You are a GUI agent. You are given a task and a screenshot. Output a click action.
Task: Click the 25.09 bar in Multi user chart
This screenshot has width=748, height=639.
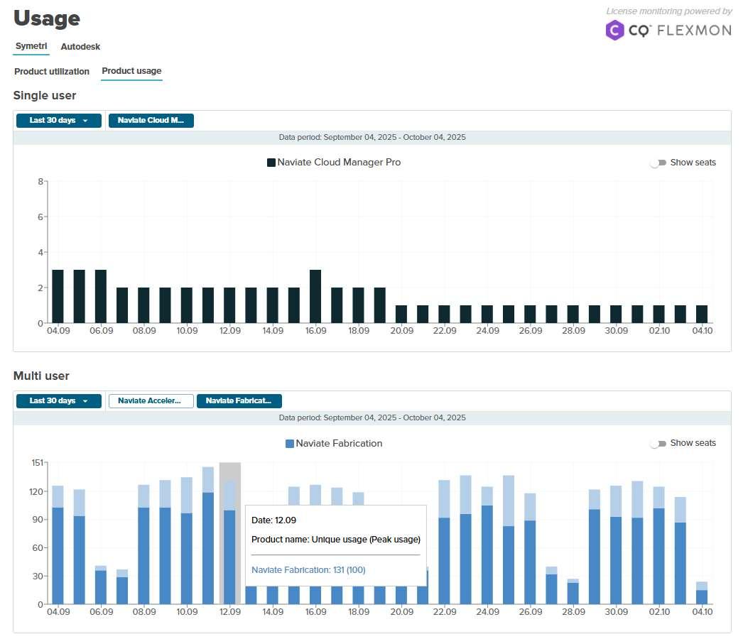509,540
